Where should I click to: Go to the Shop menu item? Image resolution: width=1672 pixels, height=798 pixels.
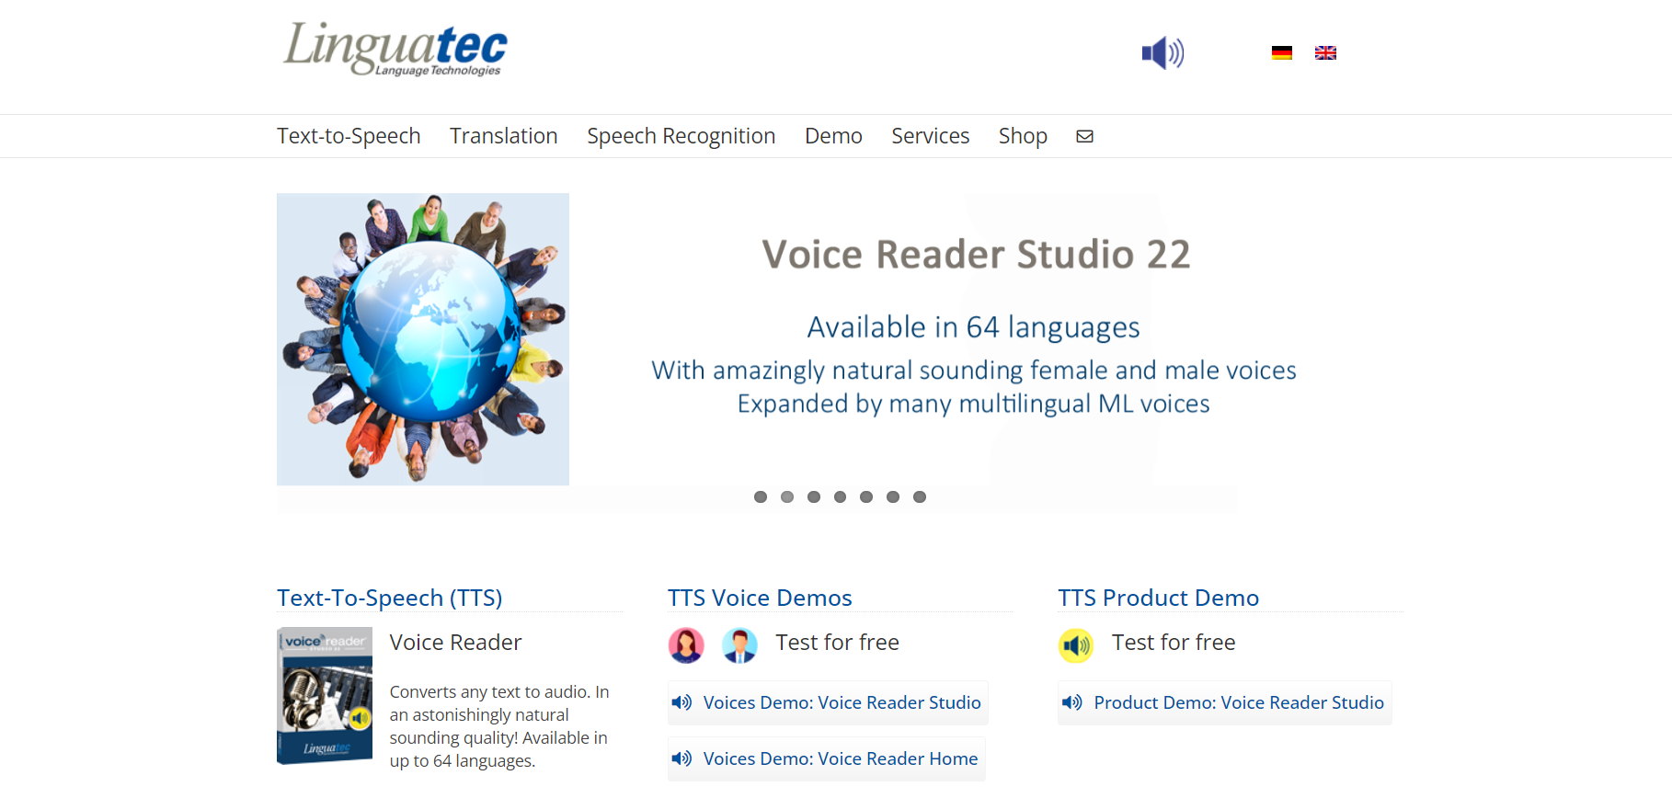coord(1023,136)
